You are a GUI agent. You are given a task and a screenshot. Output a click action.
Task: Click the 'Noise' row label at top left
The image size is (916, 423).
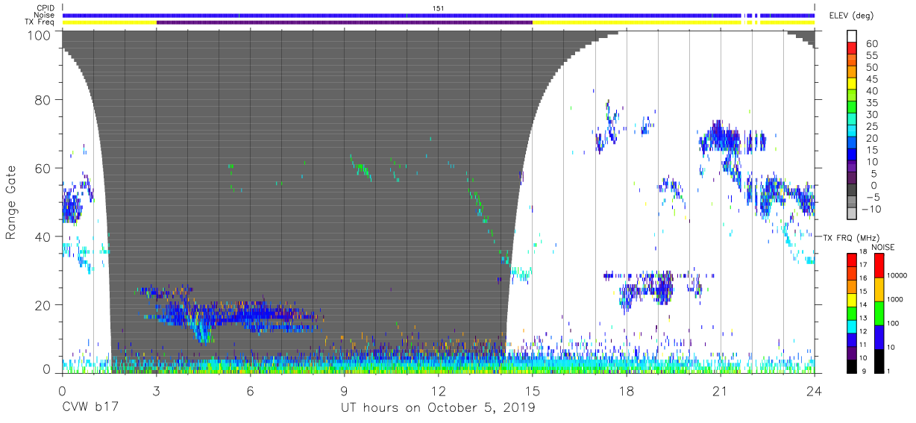(x=45, y=15)
